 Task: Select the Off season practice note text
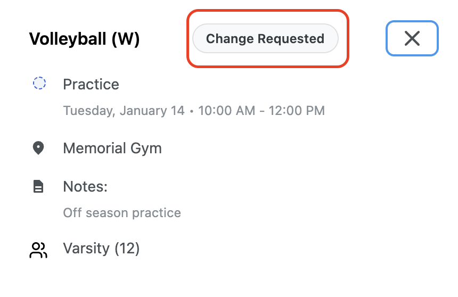coord(122,213)
